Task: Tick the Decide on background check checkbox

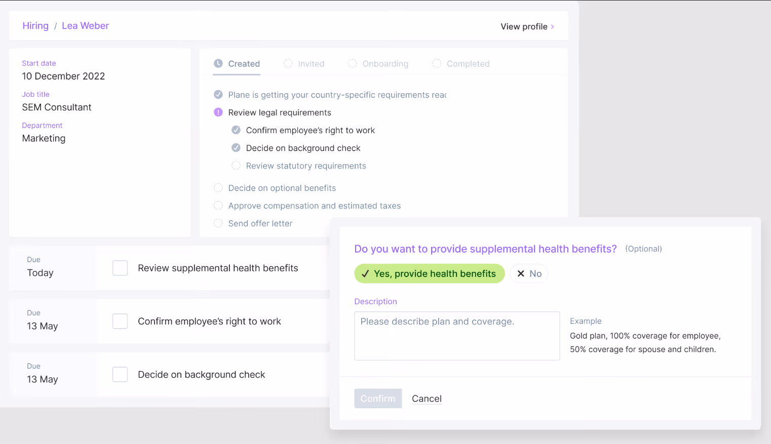Action: pyautogui.click(x=120, y=374)
